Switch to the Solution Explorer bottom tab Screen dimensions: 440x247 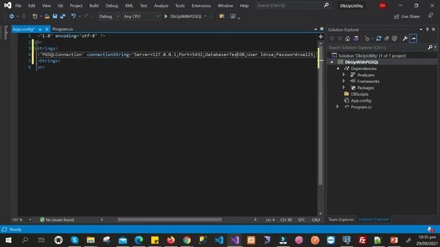tap(373, 220)
